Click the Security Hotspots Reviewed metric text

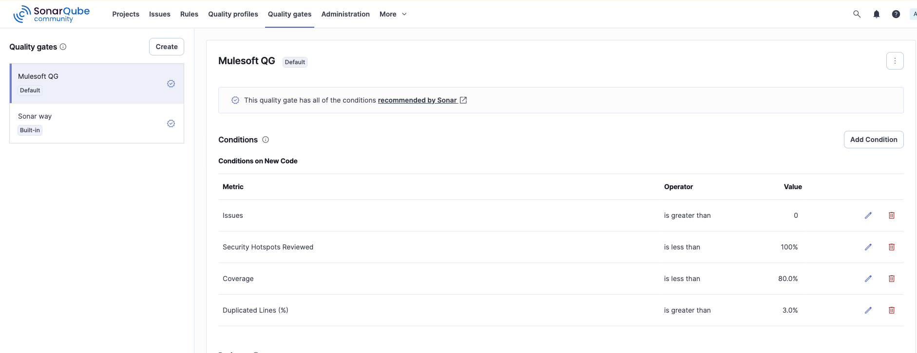click(268, 247)
